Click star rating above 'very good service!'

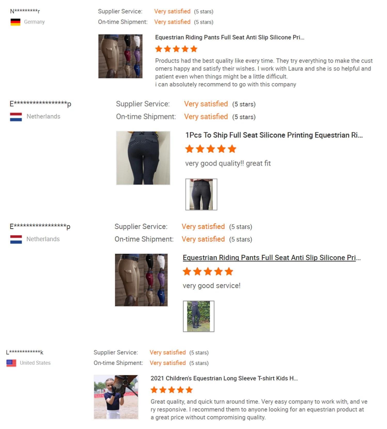[x=208, y=271]
